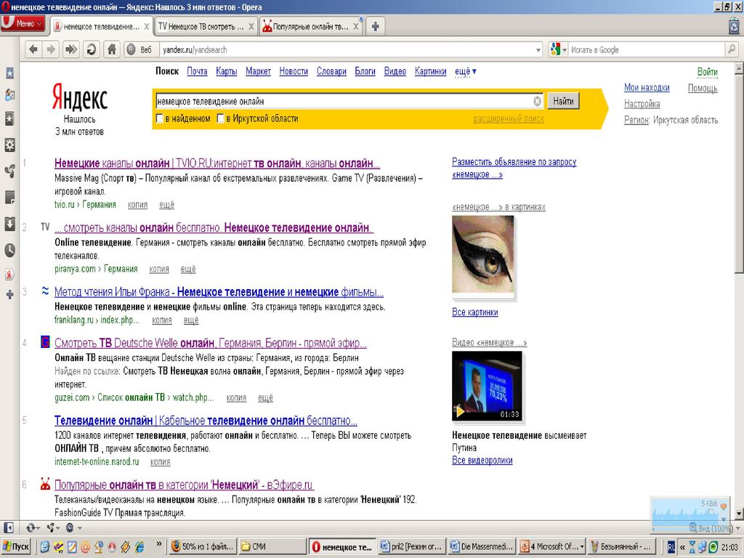Screen dimensions: 744x558
Task: Open Почта in Yandex services menu
Action: pos(197,71)
